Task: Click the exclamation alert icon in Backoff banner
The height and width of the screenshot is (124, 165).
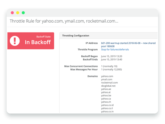Action: click(x=15, y=41)
